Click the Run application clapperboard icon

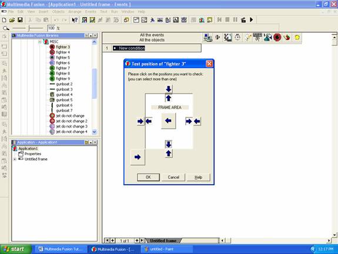pos(243,20)
